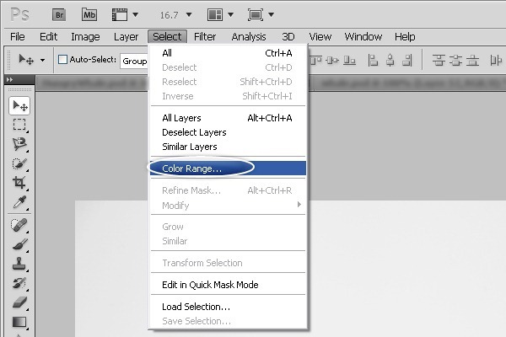Select the Spot Healing Brush tool
This screenshot has width=506, height=337.
[19, 225]
